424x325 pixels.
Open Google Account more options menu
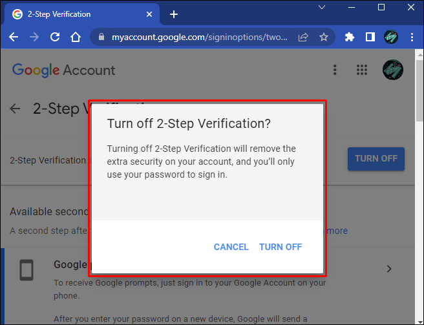335,70
